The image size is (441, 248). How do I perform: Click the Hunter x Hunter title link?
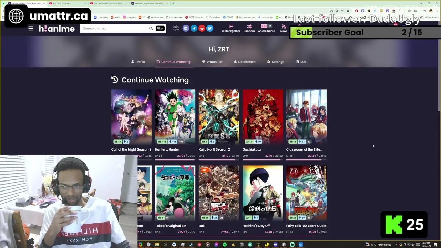click(167, 149)
